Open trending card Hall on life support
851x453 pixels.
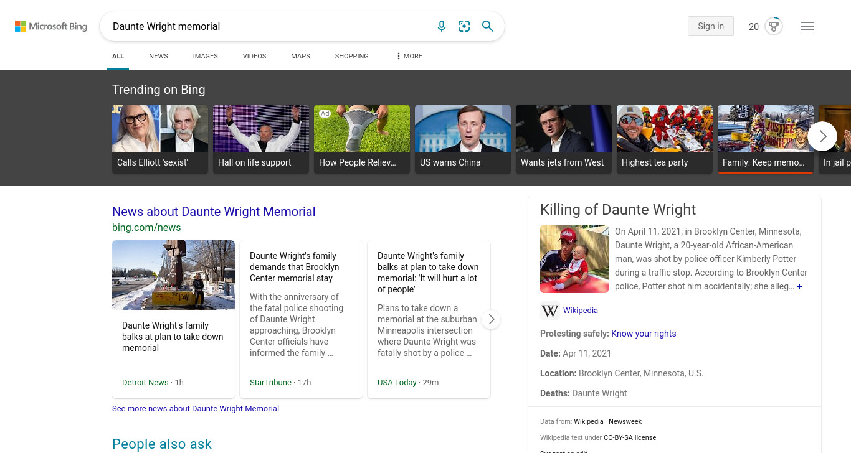pos(261,139)
